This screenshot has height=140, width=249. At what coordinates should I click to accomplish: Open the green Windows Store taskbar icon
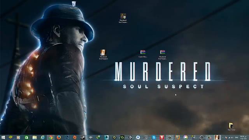pyautogui.click(x=26, y=137)
